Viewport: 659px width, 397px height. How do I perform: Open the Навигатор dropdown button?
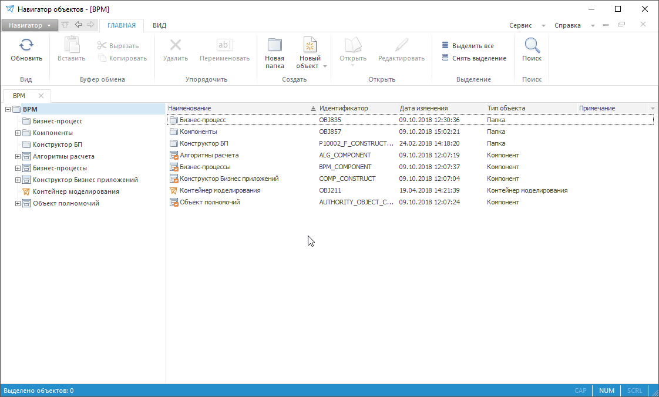click(29, 25)
